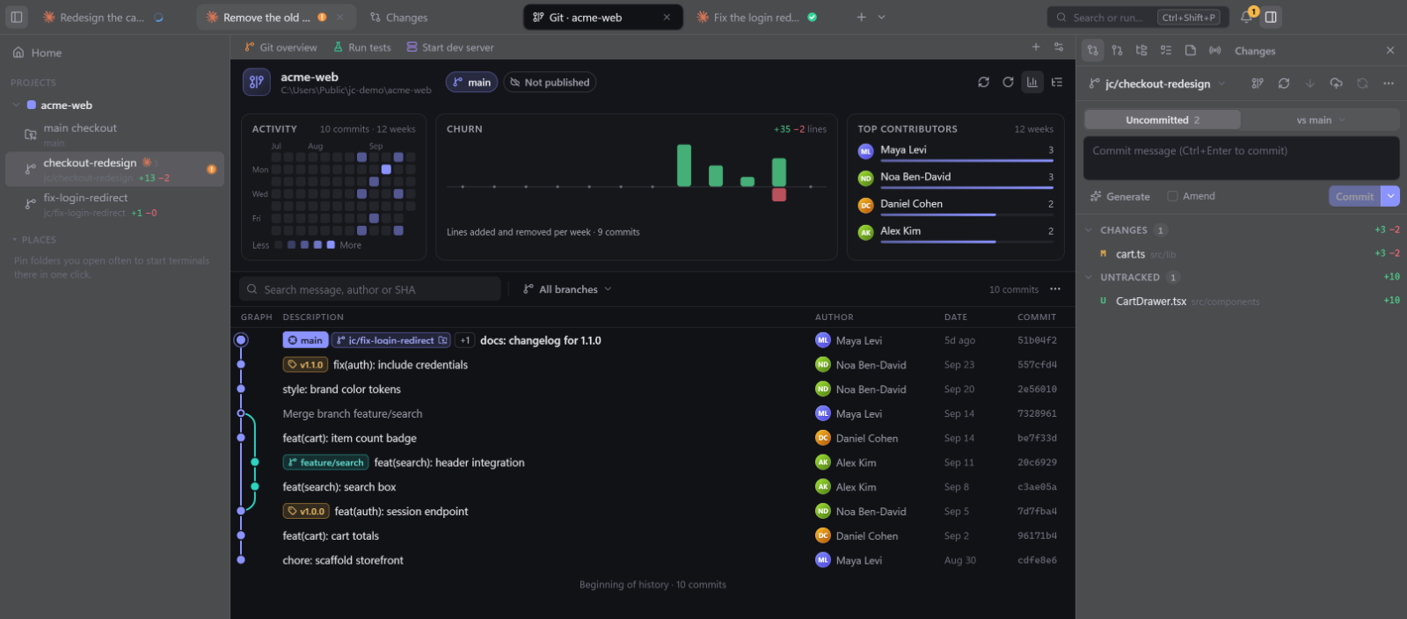Open the Changes panel more options ellipsis
Viewport: 1407px width, 619px height.
[x=1389, y=84]
